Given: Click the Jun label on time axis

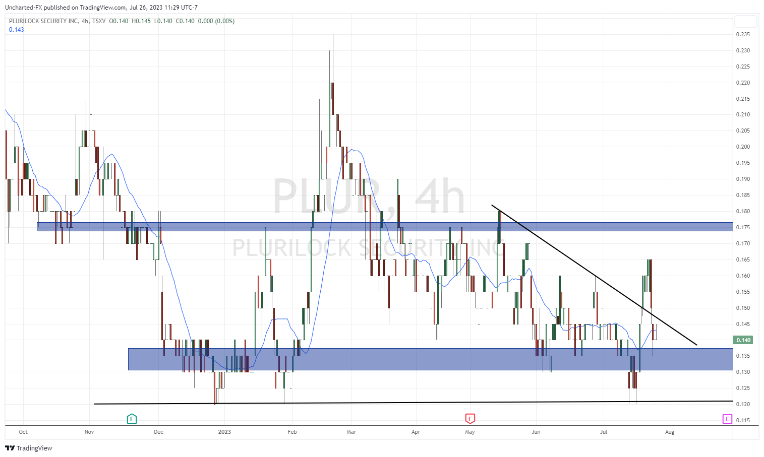Looking at the screenshot, I should 536,432.
